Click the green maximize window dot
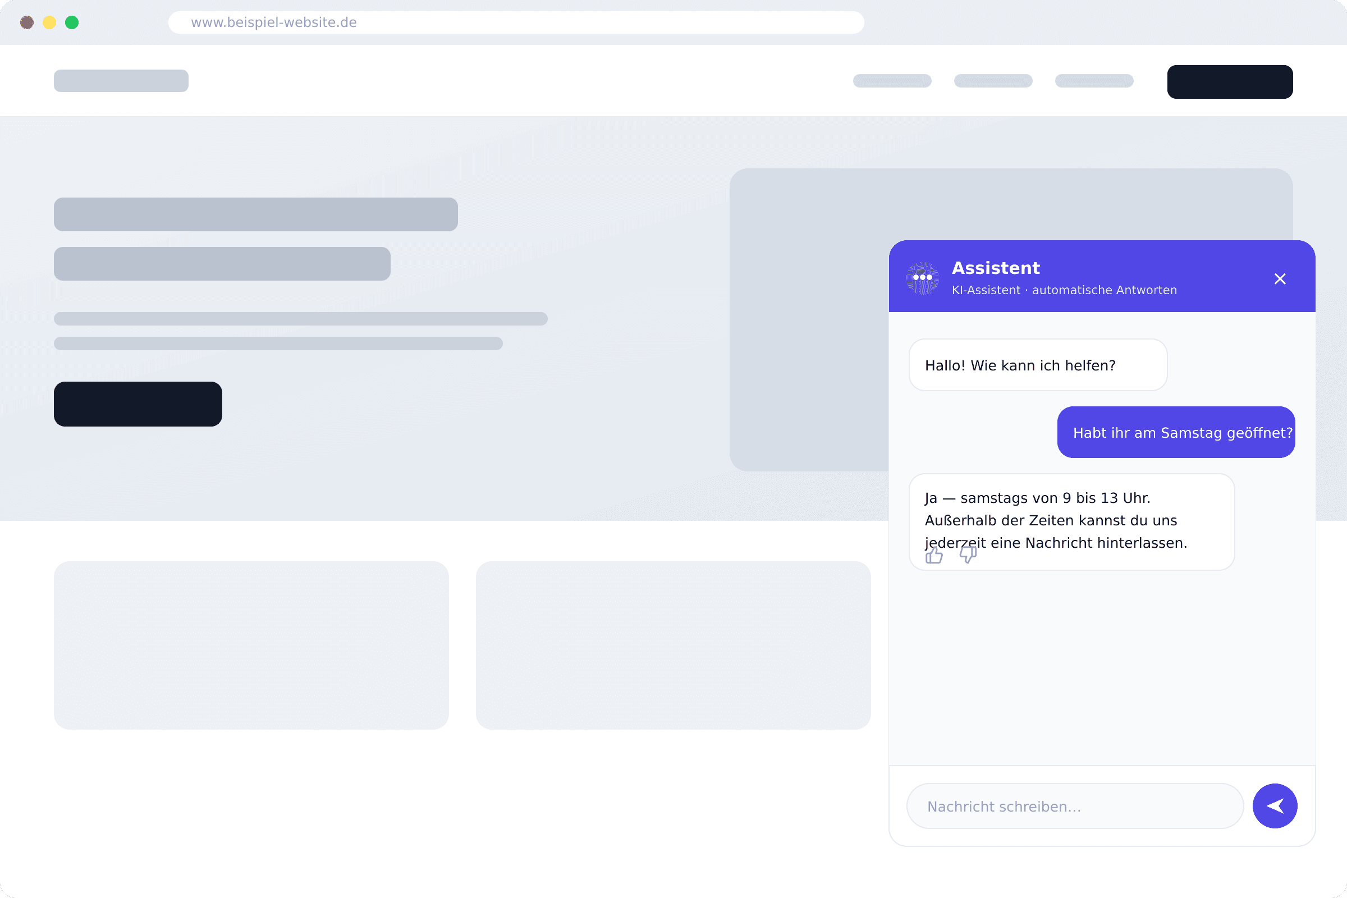1347x898 pixels. 72,22
